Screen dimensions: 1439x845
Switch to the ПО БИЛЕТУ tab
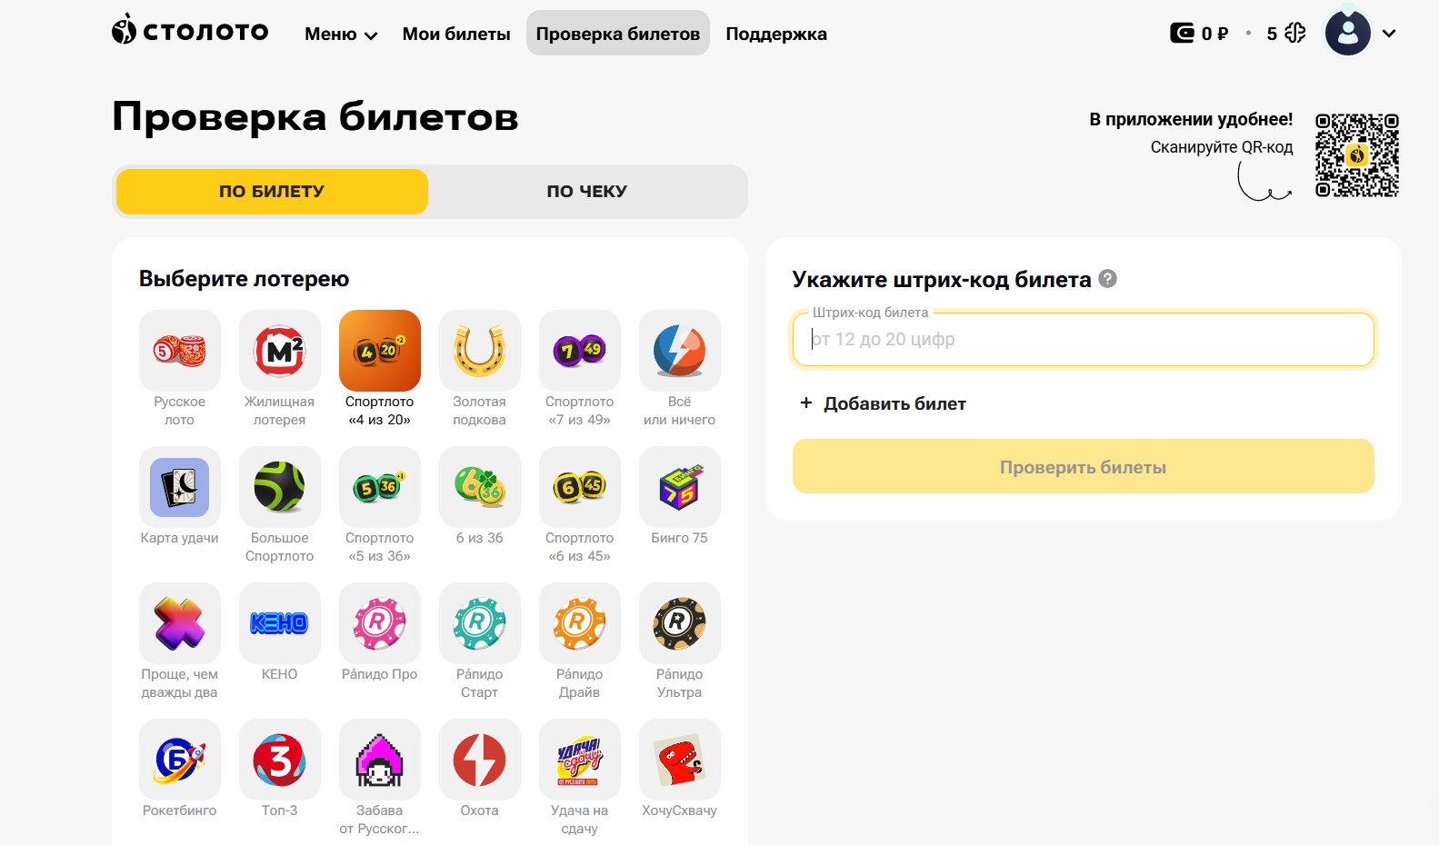tap(272, 192)
